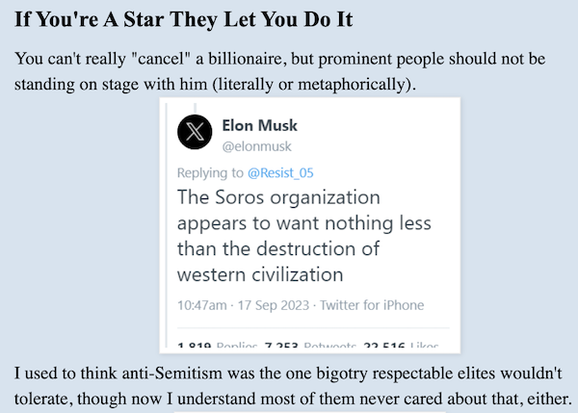Click the X logo profile avatar
The height and width of the screenshot is (413, 578).
pos(195,132)
